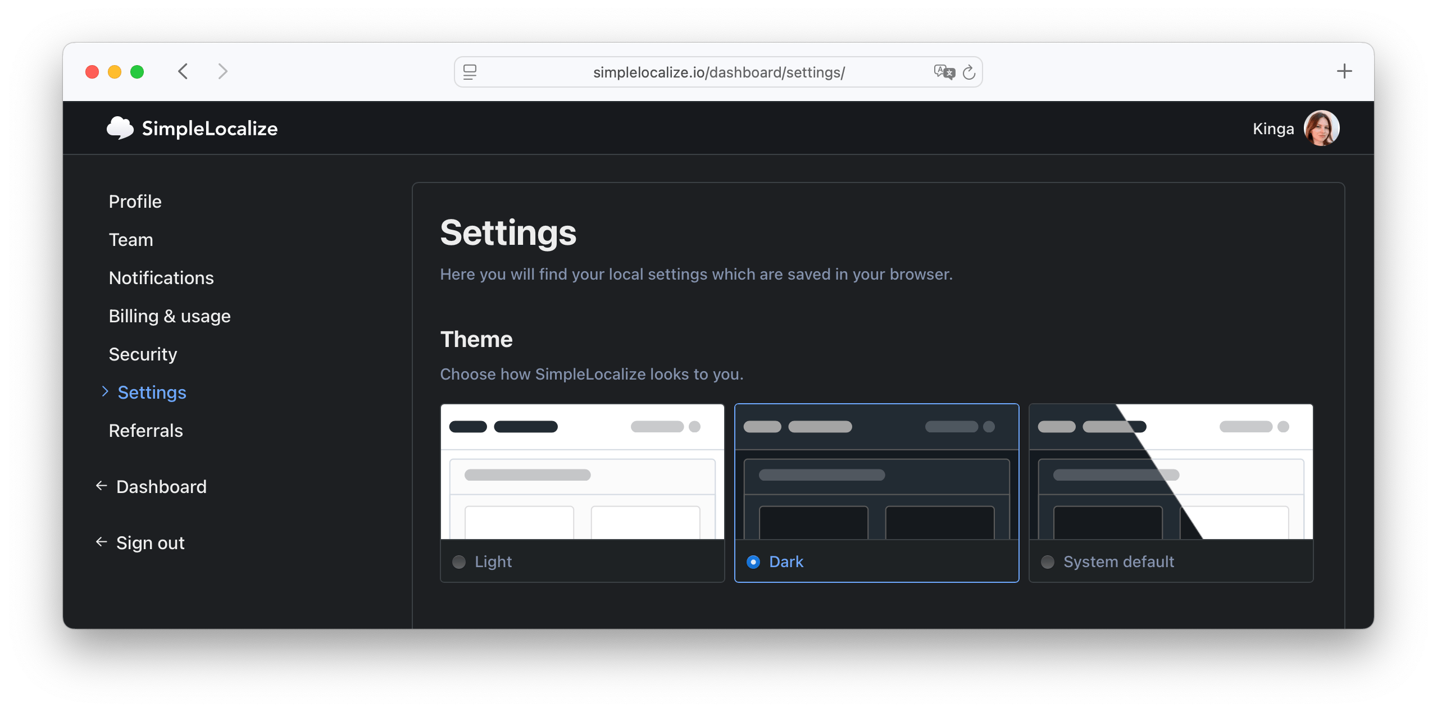Open a new tab with plus icon
The height and width of the screenshot is (712, 1437).
(x=1344, y=71)
